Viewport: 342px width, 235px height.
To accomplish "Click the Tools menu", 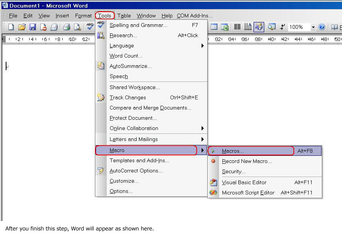I will [105, 16].
